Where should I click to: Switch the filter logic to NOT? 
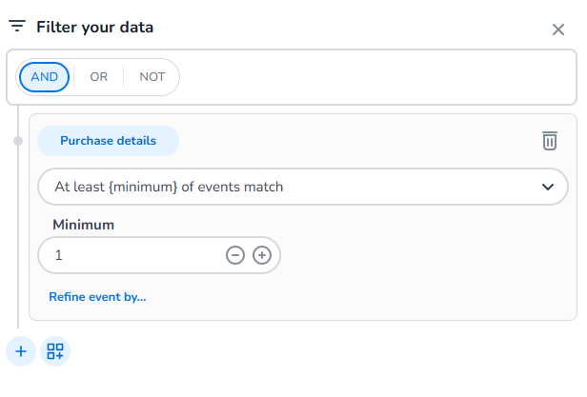pos(152,77)
